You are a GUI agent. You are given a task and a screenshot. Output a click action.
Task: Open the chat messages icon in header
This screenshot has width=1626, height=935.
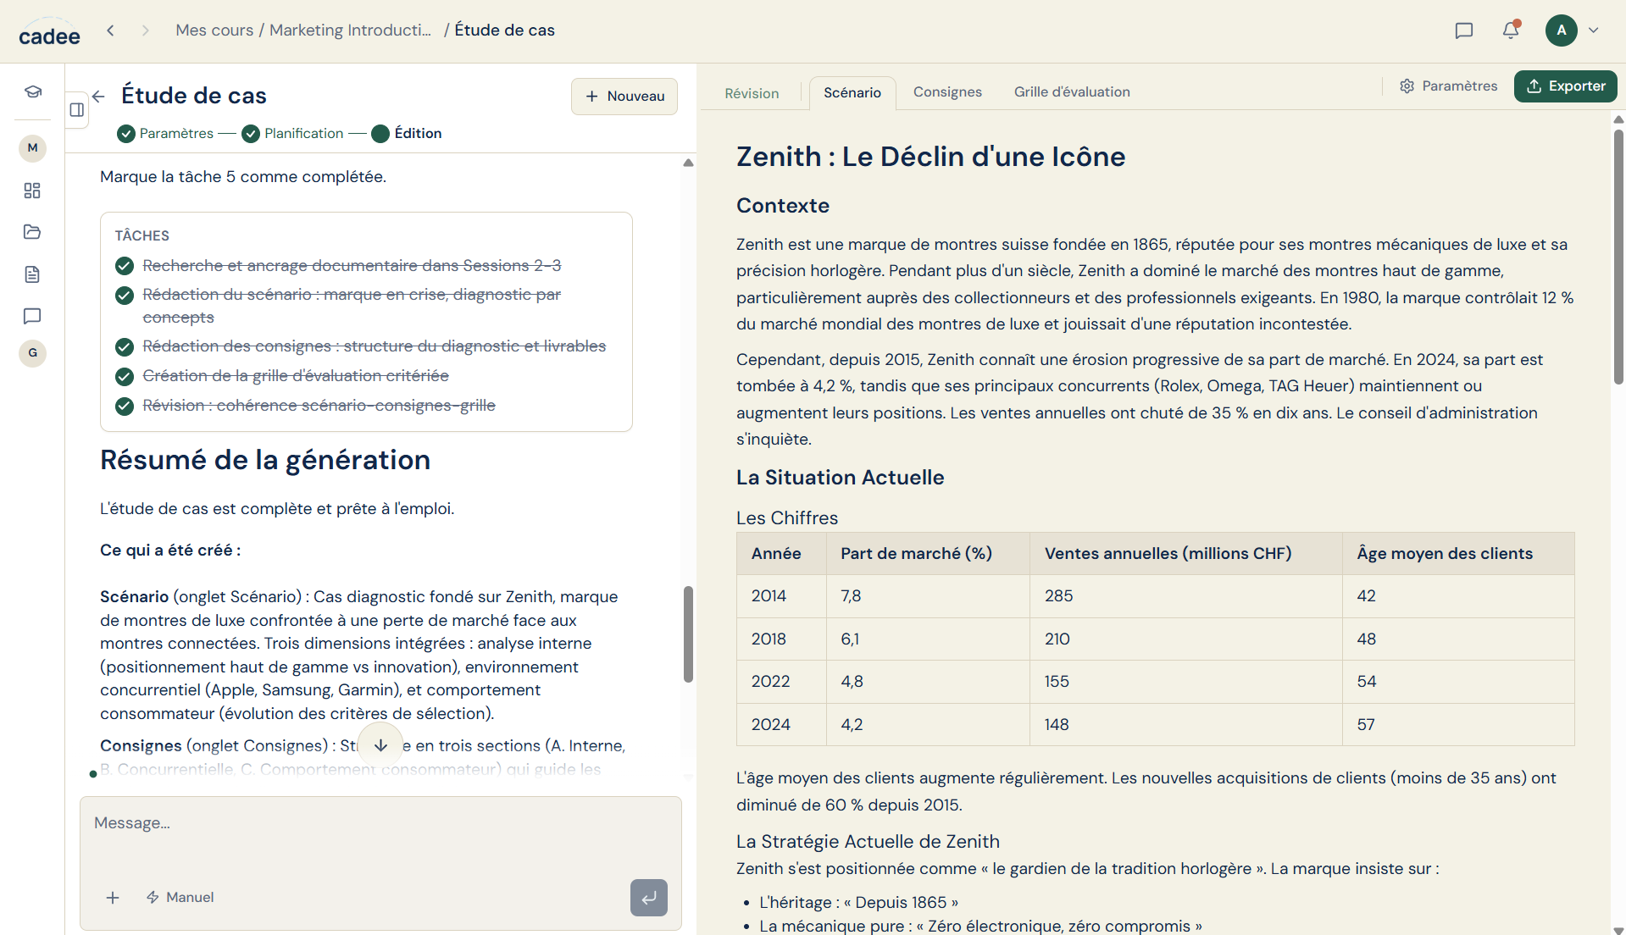coord(1463,30)
